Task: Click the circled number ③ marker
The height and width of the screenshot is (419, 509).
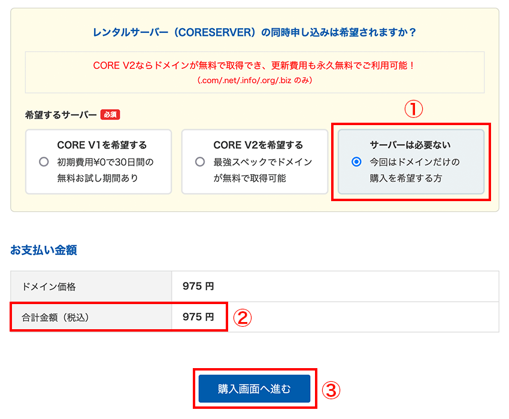Action: click(x=331, y=390)
